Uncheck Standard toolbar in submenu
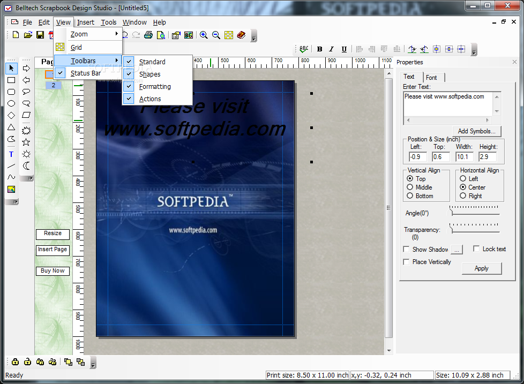524x384 pixels. [x=157, y=62]
